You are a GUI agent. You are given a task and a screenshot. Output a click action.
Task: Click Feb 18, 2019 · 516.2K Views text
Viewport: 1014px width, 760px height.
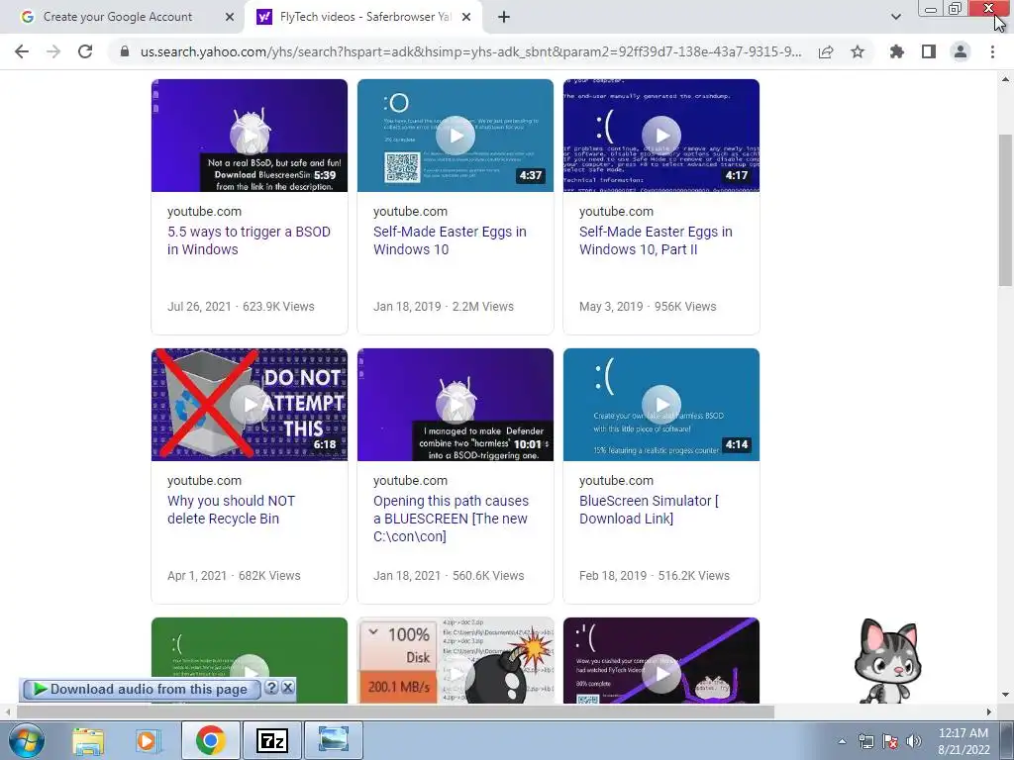click(x=654, y=575)
